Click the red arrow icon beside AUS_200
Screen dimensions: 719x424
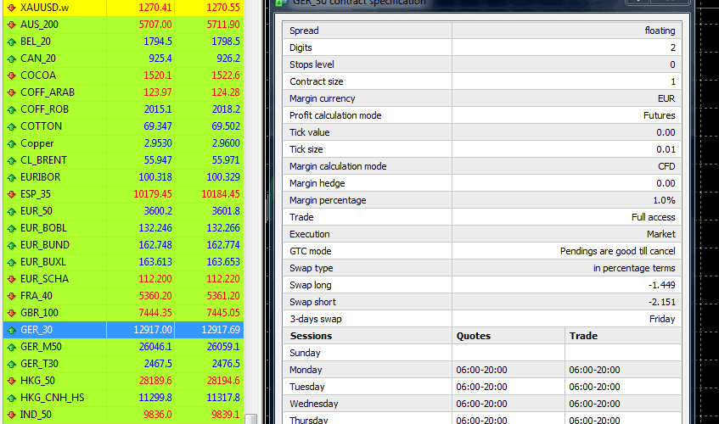tap(12, 25)
